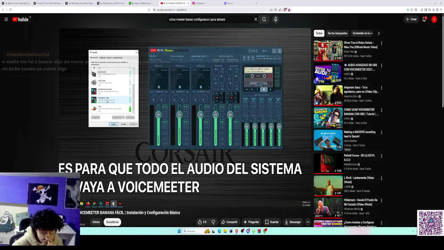Open the Brave browser taskbar icon
Image resolution: width=444 pixels, height=250 pixels.
[x=237, y=231]
